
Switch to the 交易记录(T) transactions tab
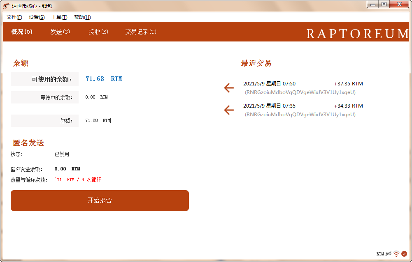141,32
